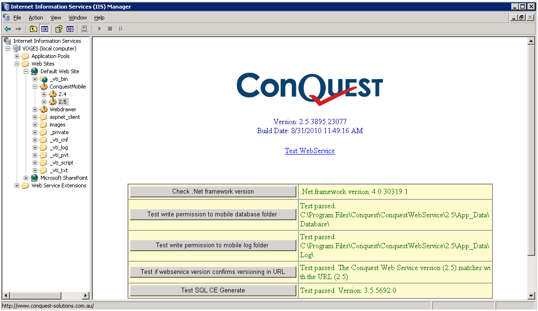This screenshot has height=311, width=538.
Task: Click the content pane scroll down arrow
Action: [531, 296]
